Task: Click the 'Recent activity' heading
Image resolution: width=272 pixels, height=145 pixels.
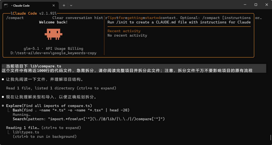Action: (x=124, y=31)
